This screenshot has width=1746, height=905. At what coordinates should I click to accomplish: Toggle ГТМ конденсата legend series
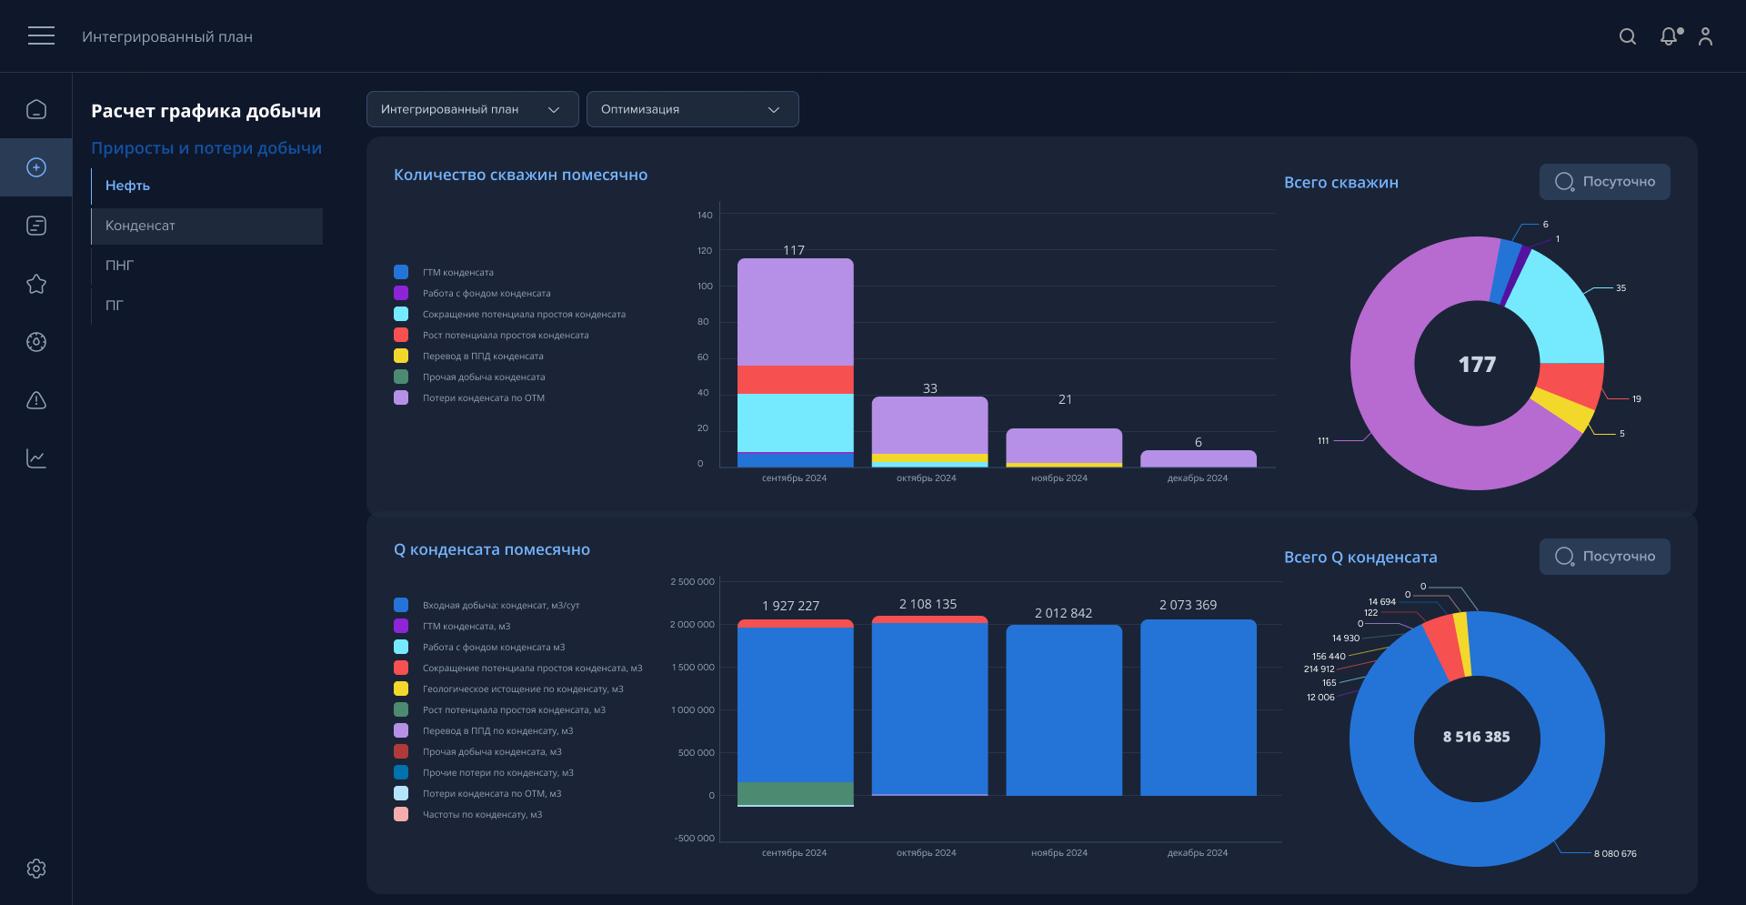pos(457,272)
